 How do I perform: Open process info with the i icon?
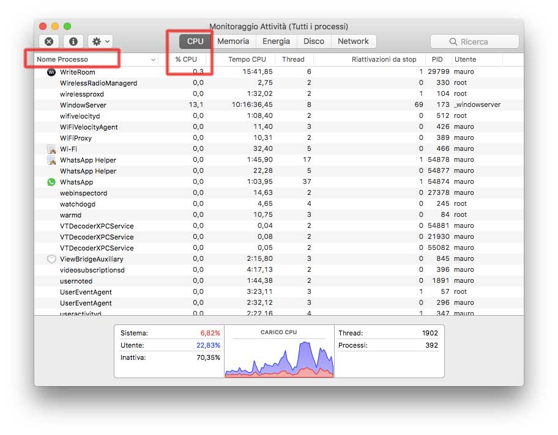[x=73, y=42]
